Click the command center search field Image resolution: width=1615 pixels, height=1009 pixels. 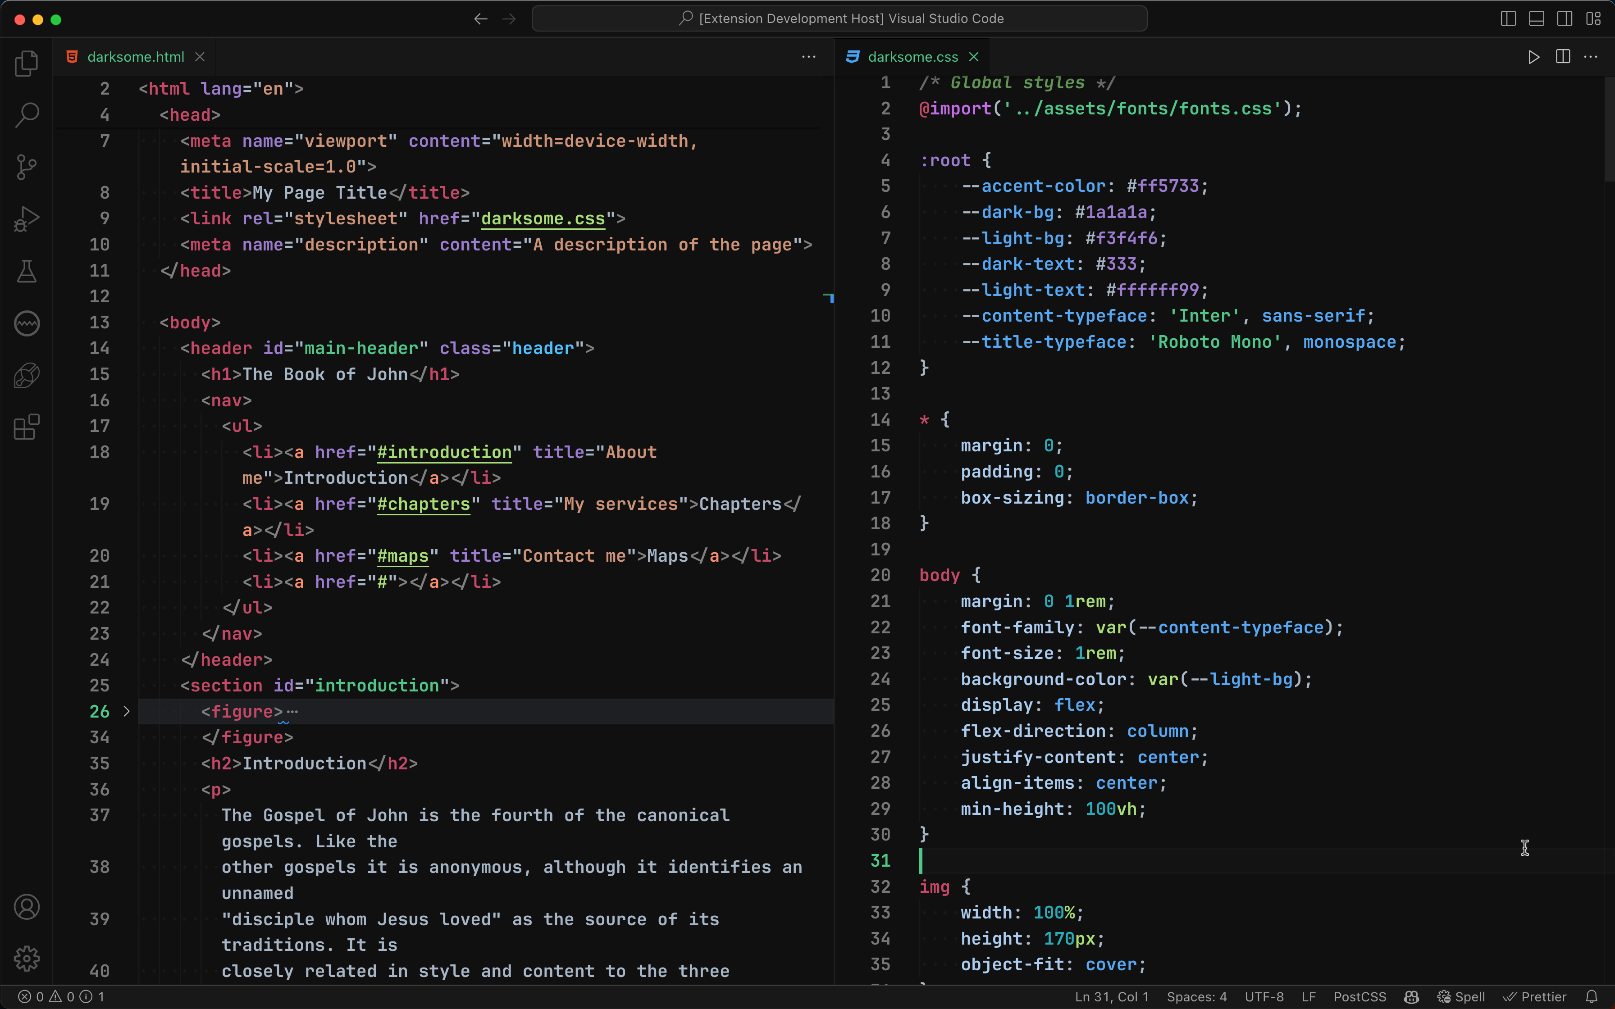pyautogui.click(x=839, y=18)
